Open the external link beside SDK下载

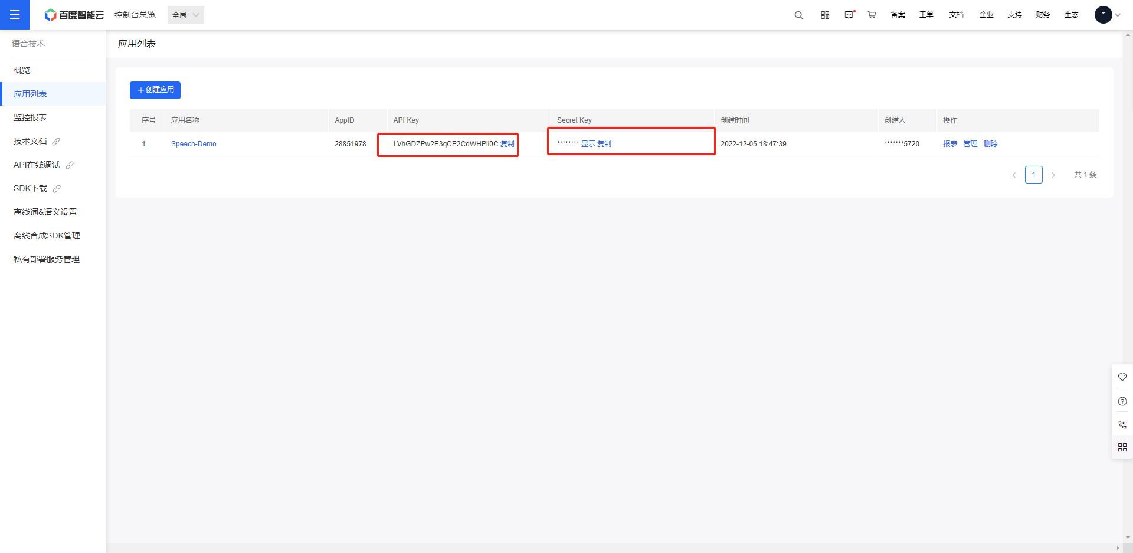tap(57, 188)
